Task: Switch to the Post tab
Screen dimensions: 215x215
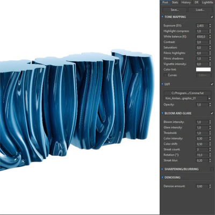Action: point(165,2)
